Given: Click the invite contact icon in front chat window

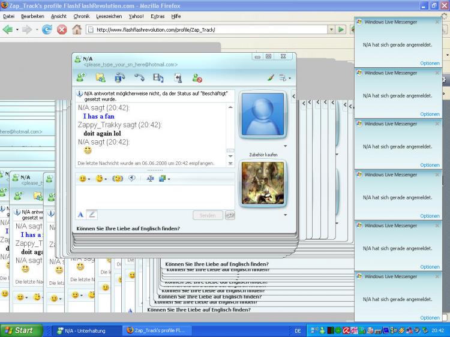Looking at the screenshot, I should pos(81,77).
